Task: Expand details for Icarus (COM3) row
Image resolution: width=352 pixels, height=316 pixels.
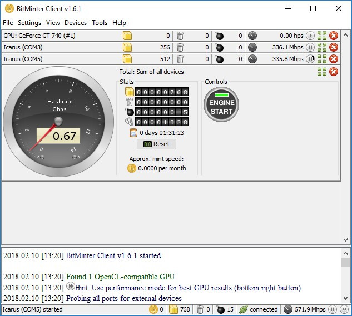Action: [x=322, y=47]
